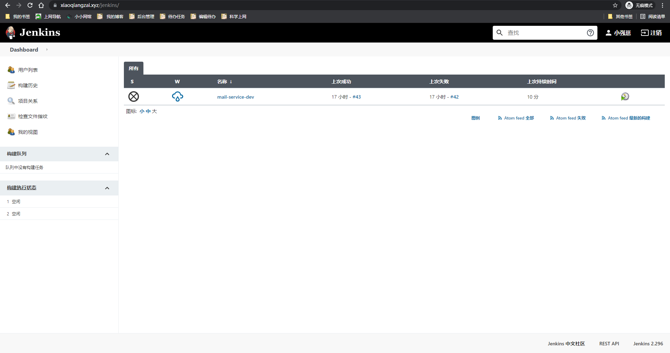The width and height of the screenshot is (670, 353).
Task: Collapse the 构建队列 panel
Action: (107, 154)
